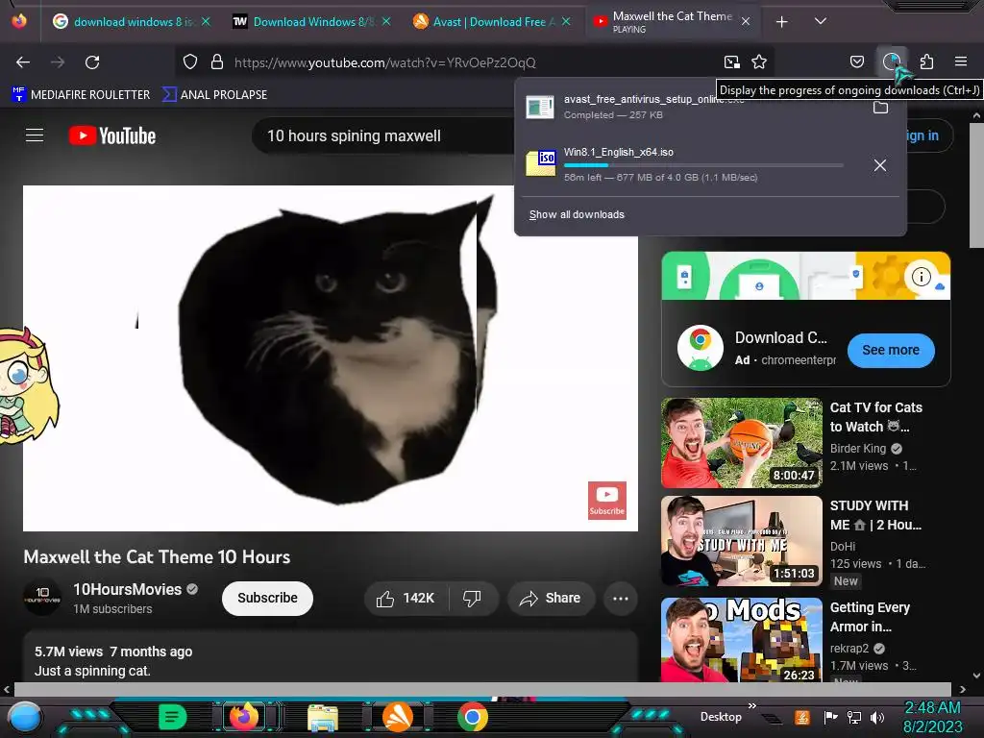Launch the green notes app on taskbar
Screen dimensions: 984x738
coord(172,717)
